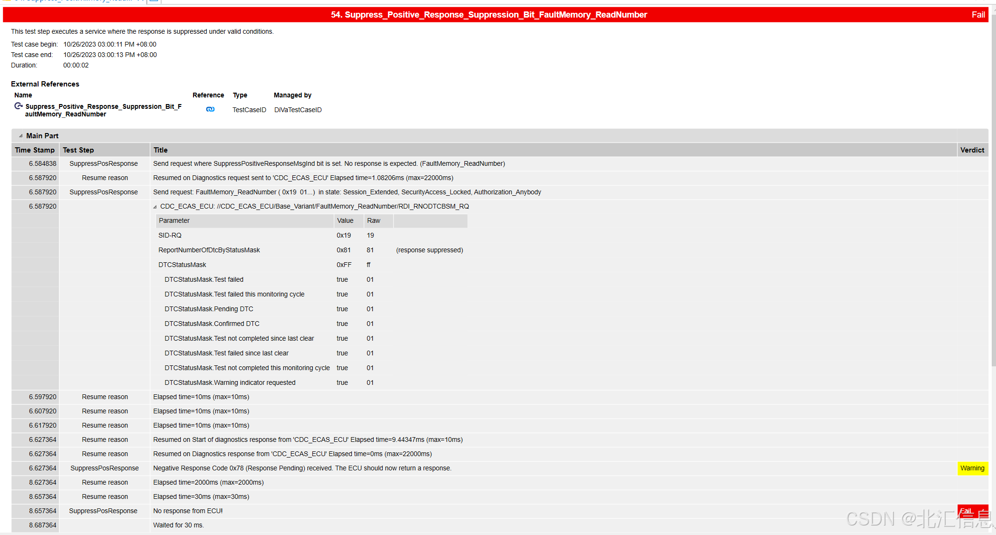Click the vertical scrollbar on the right
Screen dimensions: 996x535
tap(993, 190)
